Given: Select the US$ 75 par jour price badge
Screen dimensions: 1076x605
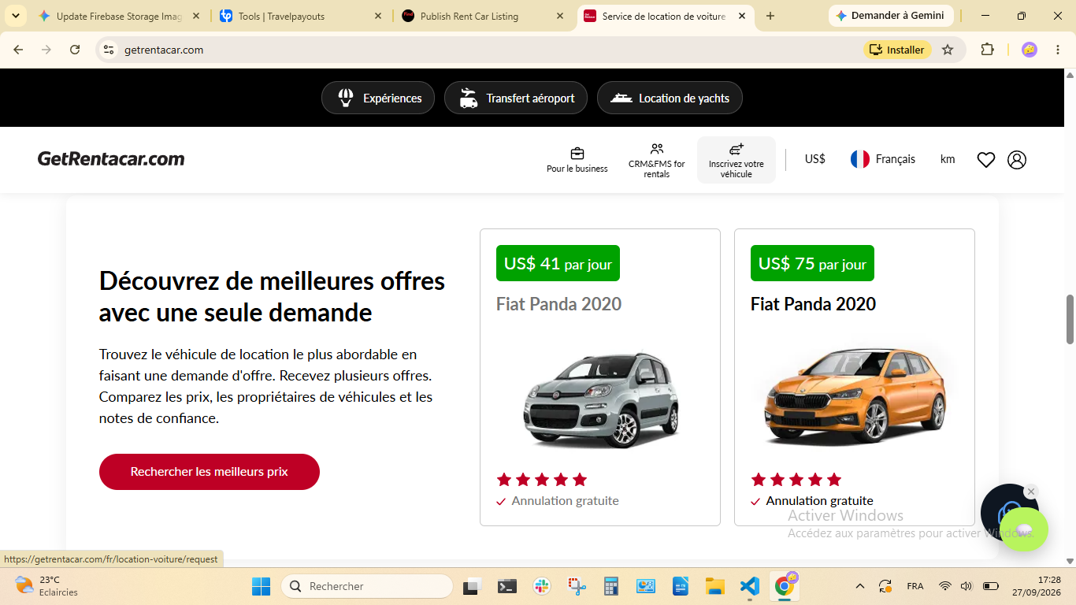Looking at the screenshot, I should (x=812, y=263).
